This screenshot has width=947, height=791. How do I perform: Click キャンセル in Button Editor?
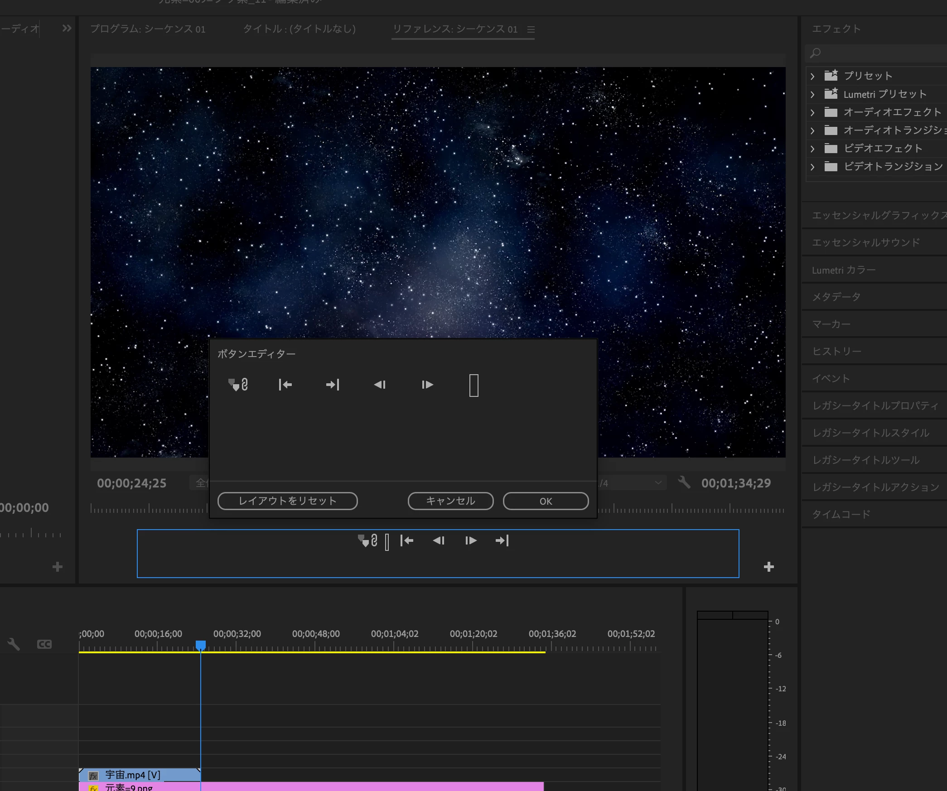(x=451, y=501)
